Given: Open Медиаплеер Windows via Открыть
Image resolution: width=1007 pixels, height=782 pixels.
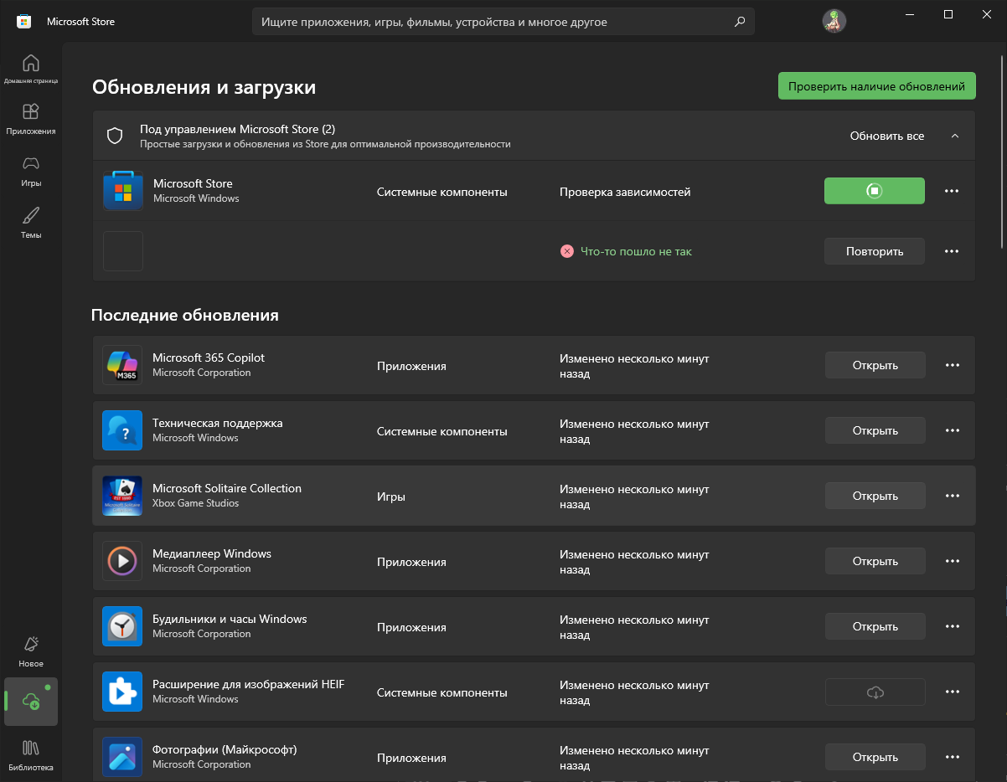Looking at the screenshot, I should click(x=875, y=561).
